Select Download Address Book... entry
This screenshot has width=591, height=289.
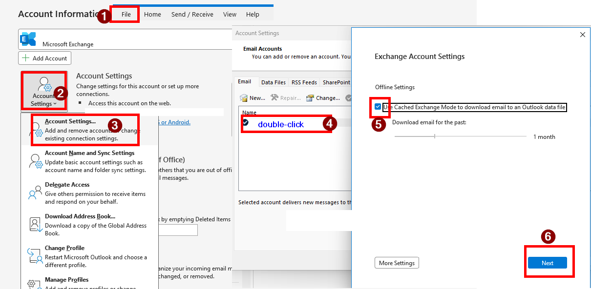pos(89,225)
